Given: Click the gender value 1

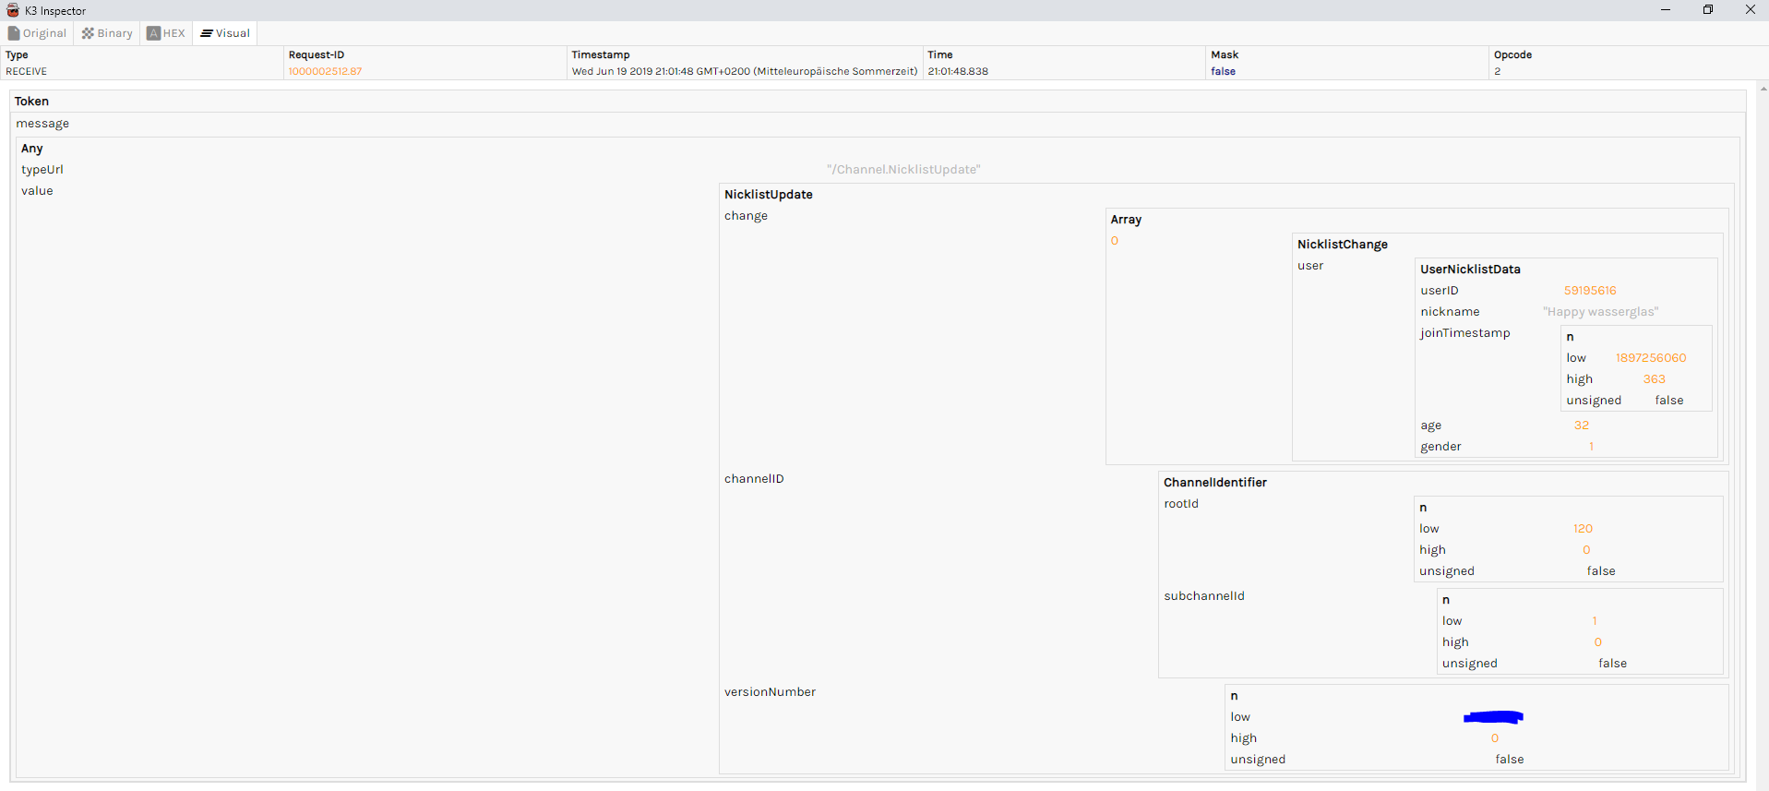Looking at the screenshot, I should point(1591,447).
